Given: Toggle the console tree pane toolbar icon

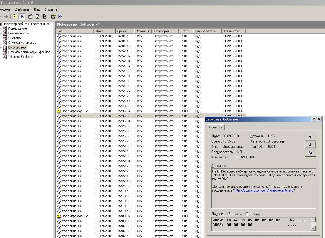Looking at the screenshot, I should [22, 16].
